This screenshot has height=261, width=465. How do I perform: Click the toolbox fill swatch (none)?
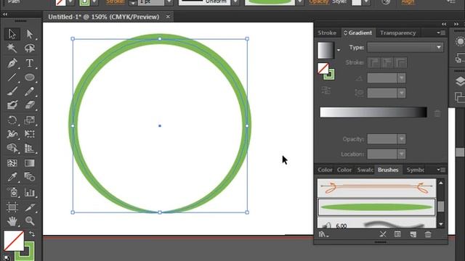(14, 241)
